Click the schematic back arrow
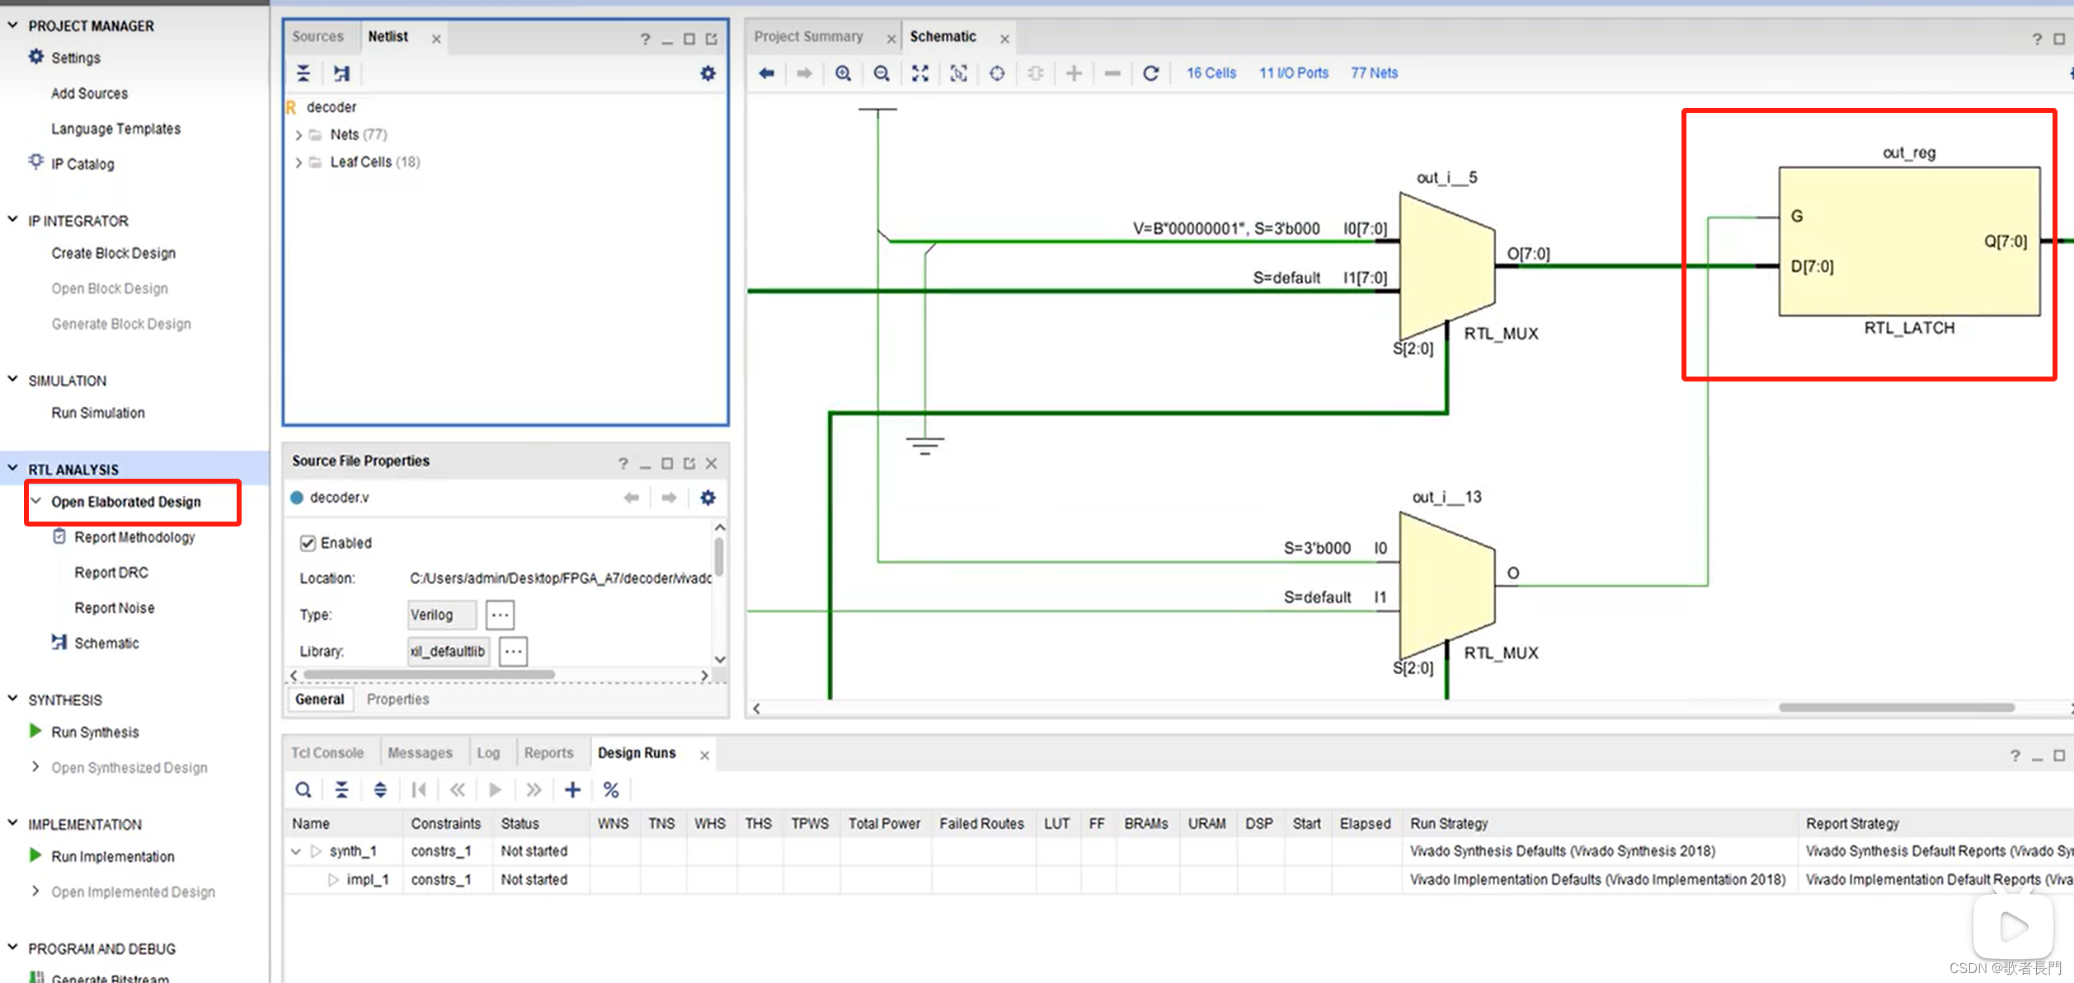The height and width of the screenshot is (983, 2074). tap(766, 73)
